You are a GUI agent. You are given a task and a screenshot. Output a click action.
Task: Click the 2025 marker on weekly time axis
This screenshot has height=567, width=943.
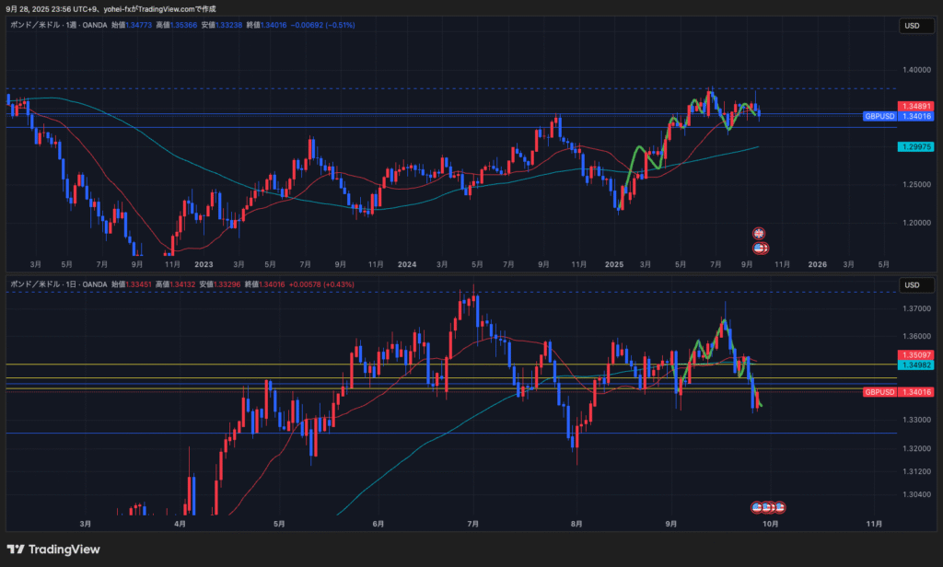point(614,264)
